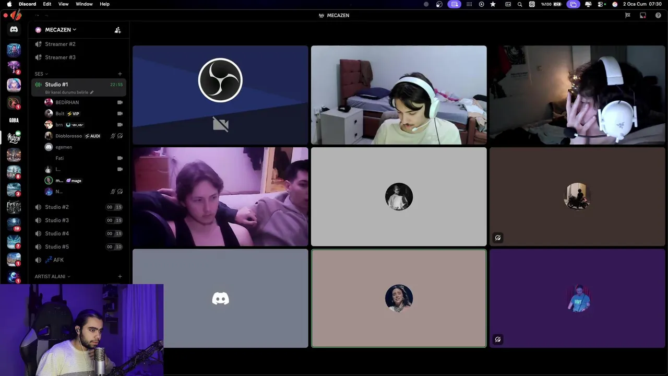The width and height of the screenshot is (668, 376).
Task: Select user brn in voice list
Action: click(x=59, y=125)
